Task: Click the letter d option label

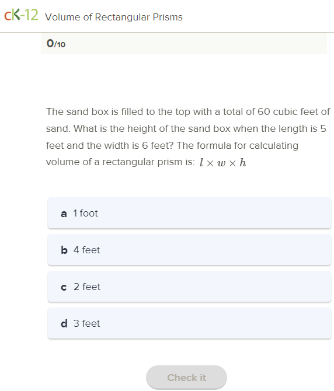Action: pos(64,323)
